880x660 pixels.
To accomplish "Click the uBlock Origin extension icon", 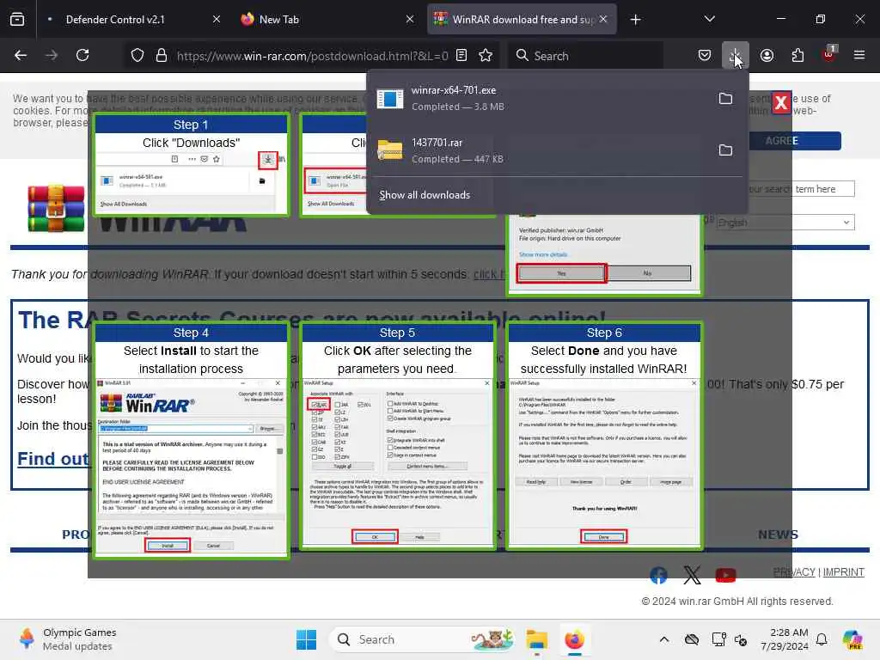I will pyautogui.click(x=828, y=54).
